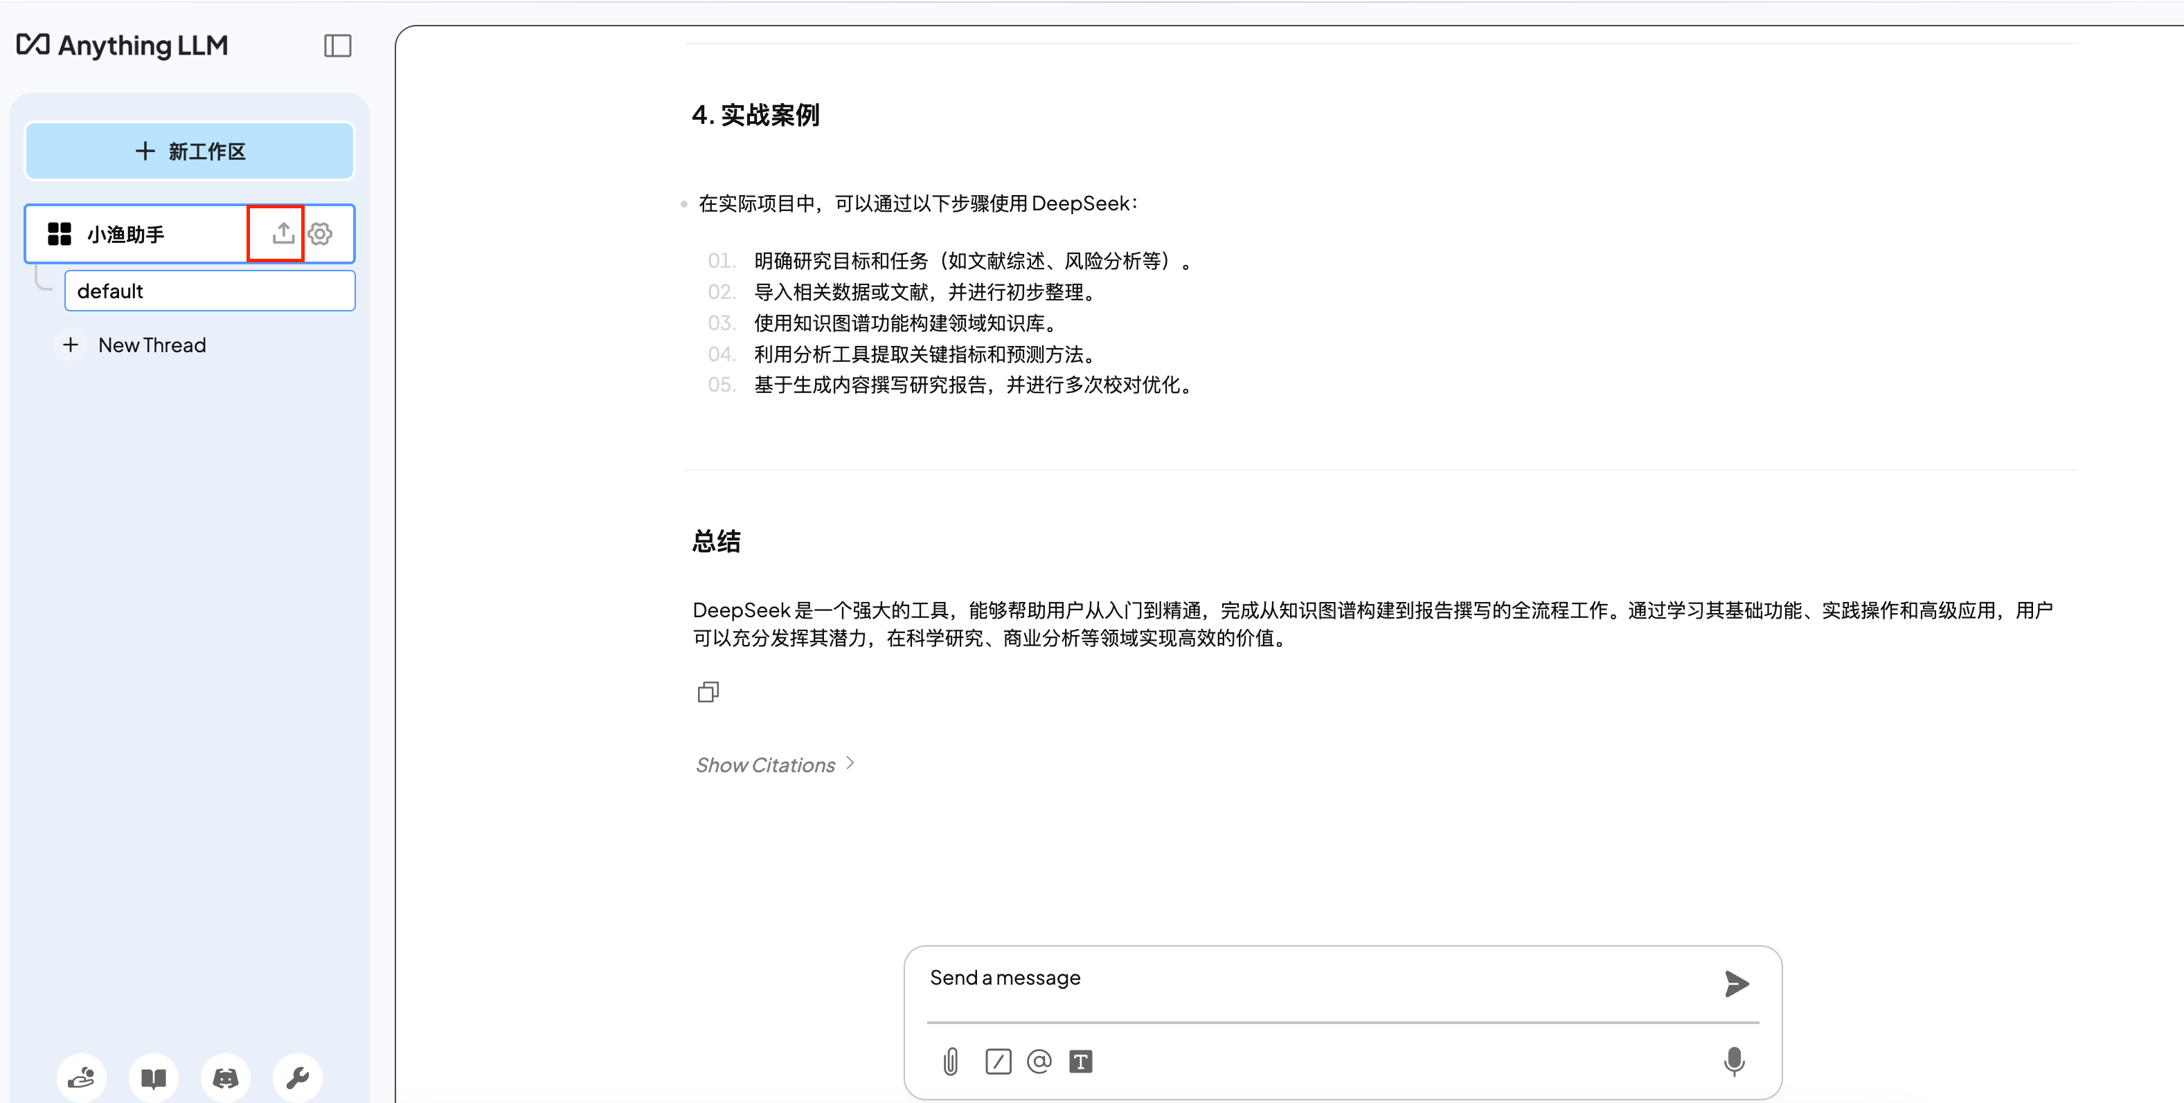Open upload documents icon for 小渔助手
This screenshot has width=2184, height=1103.
coord(283,233)
